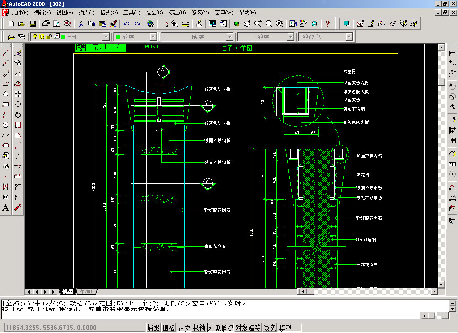458x333 pixels.
Task: Open AutoCAD Help question mark
Action: pos(327,24)
